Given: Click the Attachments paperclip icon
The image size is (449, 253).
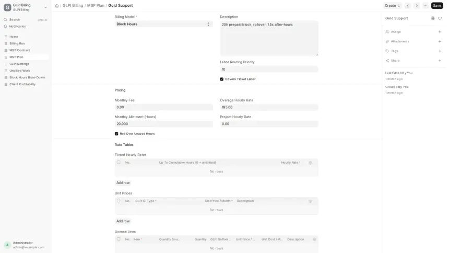Looking at the screenshot, I should click(387, 42).
